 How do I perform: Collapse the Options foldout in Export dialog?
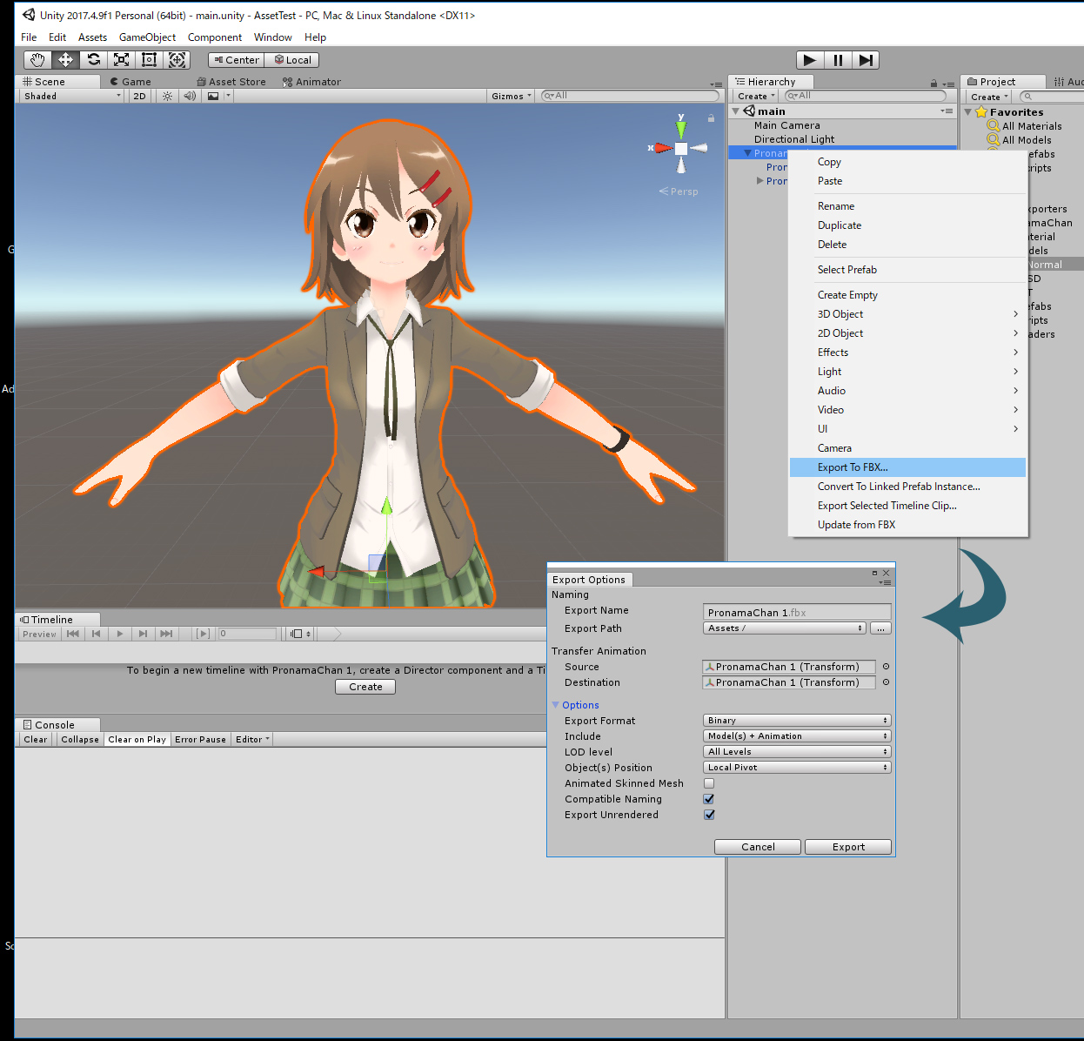click(x=557, y=705)
